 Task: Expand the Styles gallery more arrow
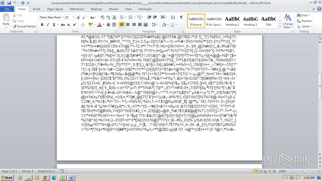pos(280,26)
